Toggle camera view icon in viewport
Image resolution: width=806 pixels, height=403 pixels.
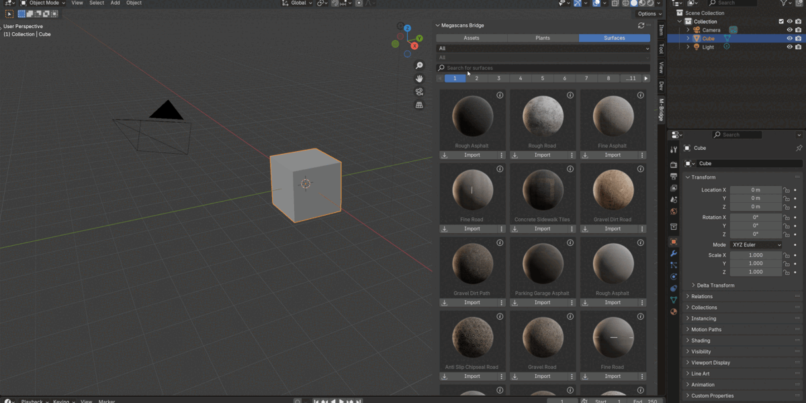pyautogui.click(x=419, y=92)
